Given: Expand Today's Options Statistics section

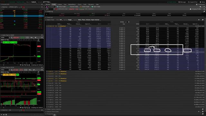Looking at the screenshot, I should pyautogui.click(x=46, y=109).
